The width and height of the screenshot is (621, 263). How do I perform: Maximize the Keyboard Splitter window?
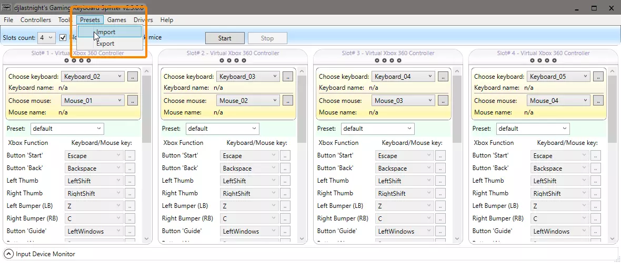(x=594, y=8)
